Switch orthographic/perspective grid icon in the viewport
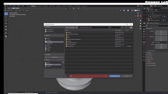The height and width of the screenshot is (94, 168). coord(140,29)
